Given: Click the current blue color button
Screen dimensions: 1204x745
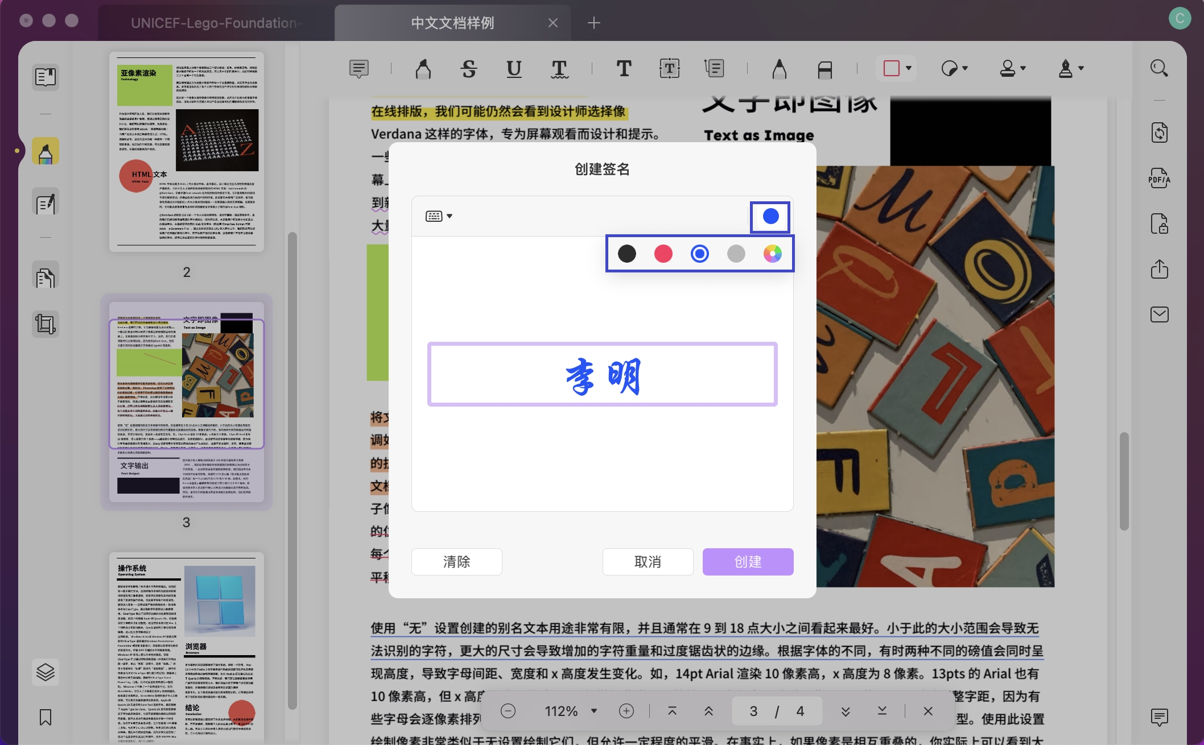Looking at the screenshot, I should (x=770, y=217).
